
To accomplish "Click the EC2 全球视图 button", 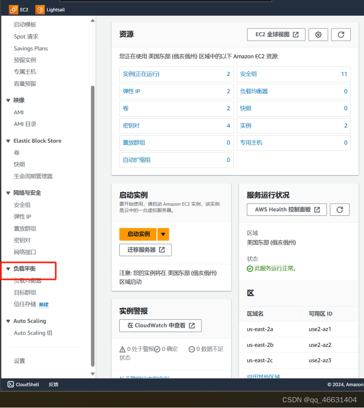I will (x=276, y=35).
